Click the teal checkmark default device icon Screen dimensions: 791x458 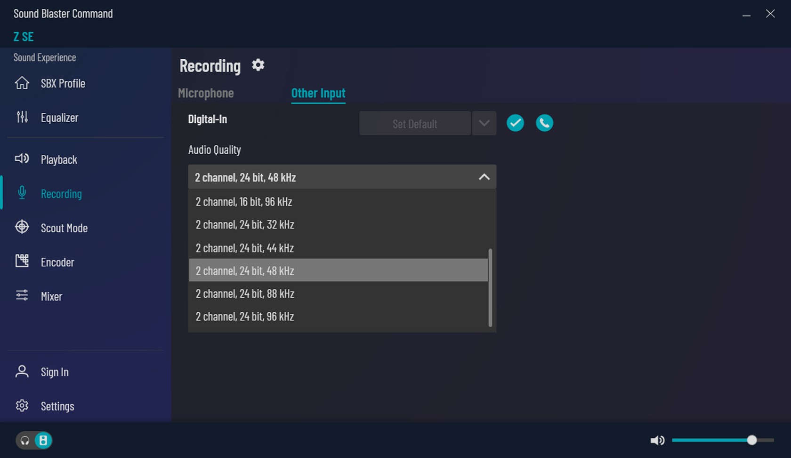(x=515, y=123)
